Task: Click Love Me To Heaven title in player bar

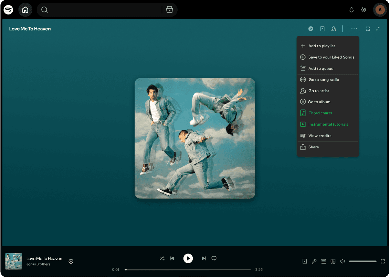Action: 44,259
